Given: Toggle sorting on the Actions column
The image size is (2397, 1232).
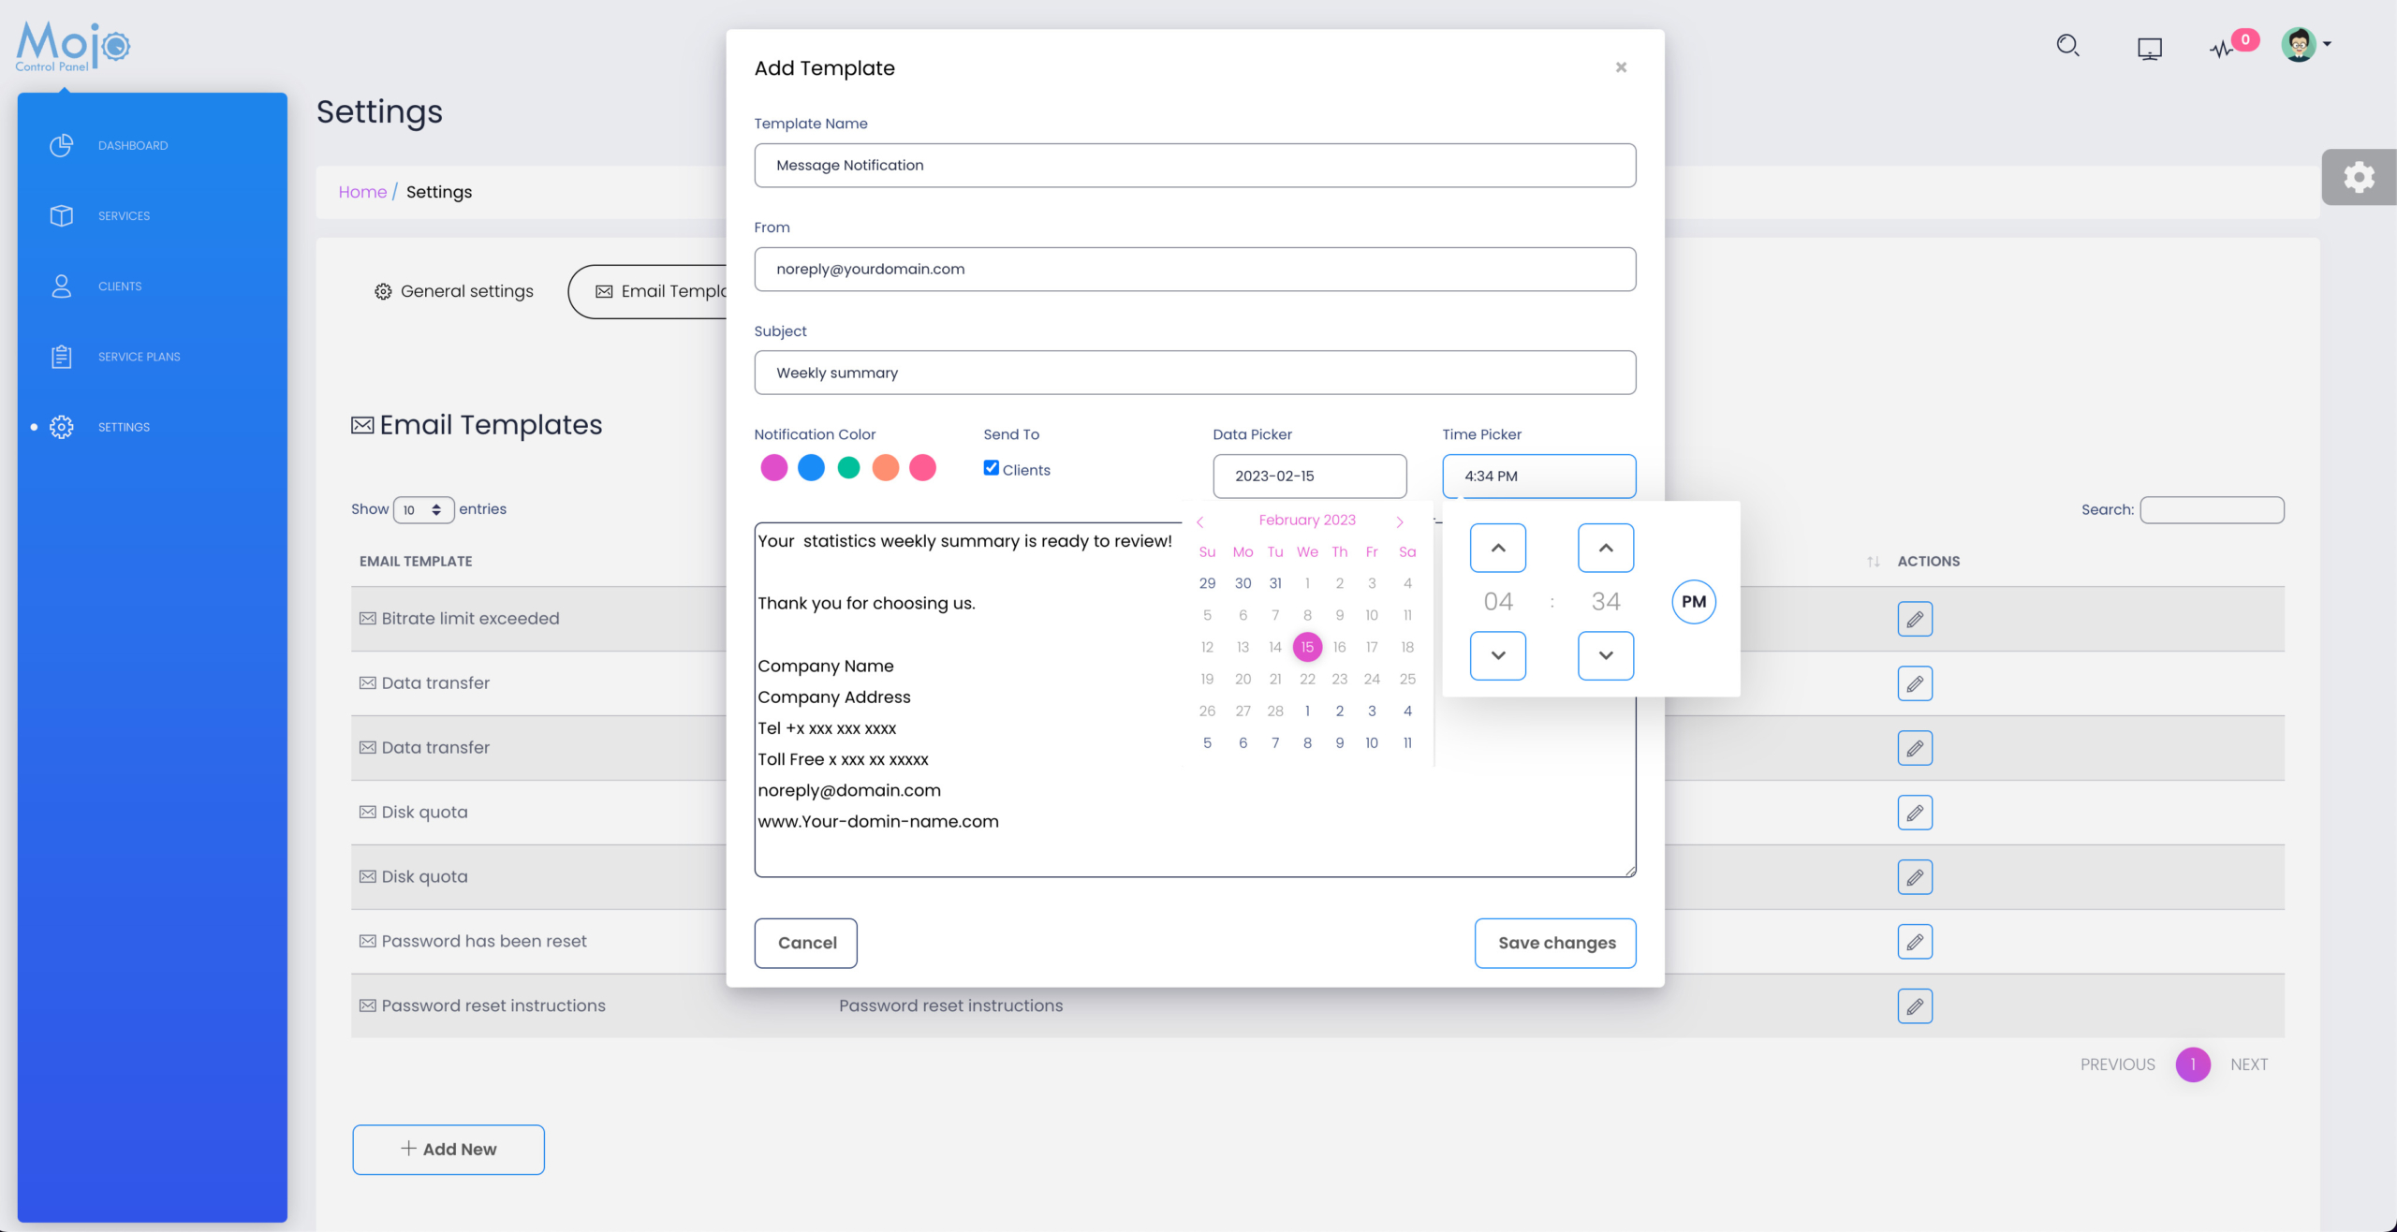Looking at the screenshot, I should click(1873, 562).
